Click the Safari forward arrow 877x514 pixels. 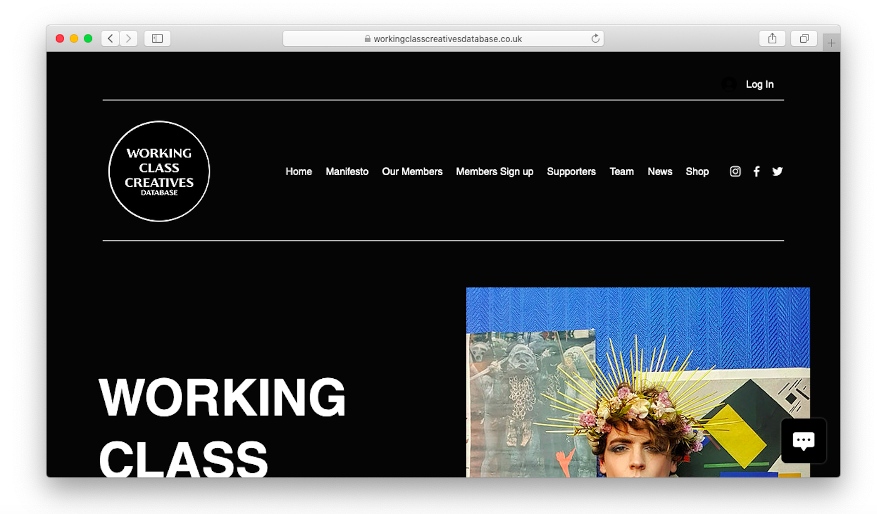129,38
